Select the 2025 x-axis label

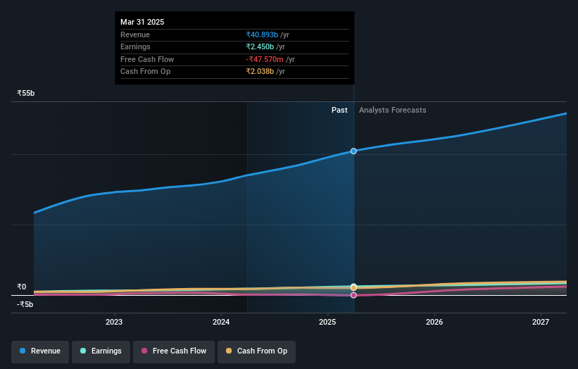click(x=327, y=322)
